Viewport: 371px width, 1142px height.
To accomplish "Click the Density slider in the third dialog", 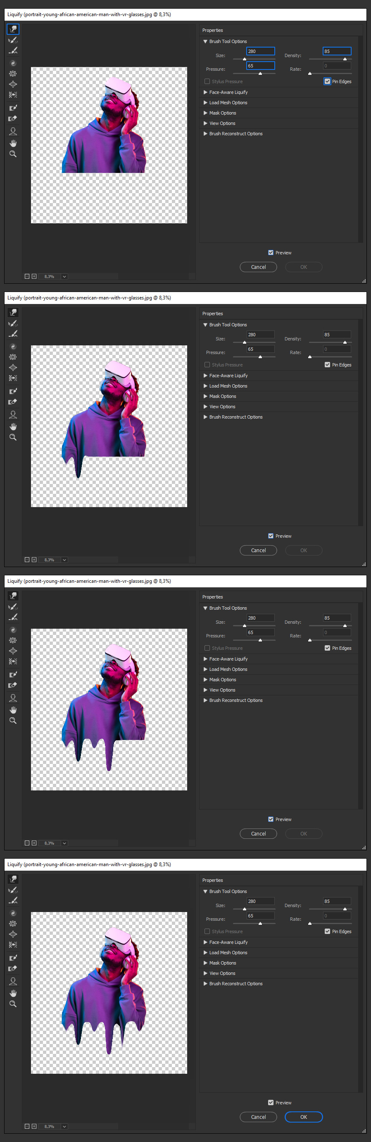I will [330, 625].
